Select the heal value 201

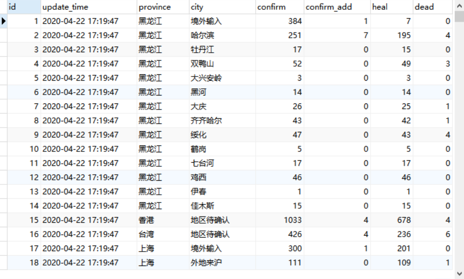pyautogui.click(x=404, y=249)
